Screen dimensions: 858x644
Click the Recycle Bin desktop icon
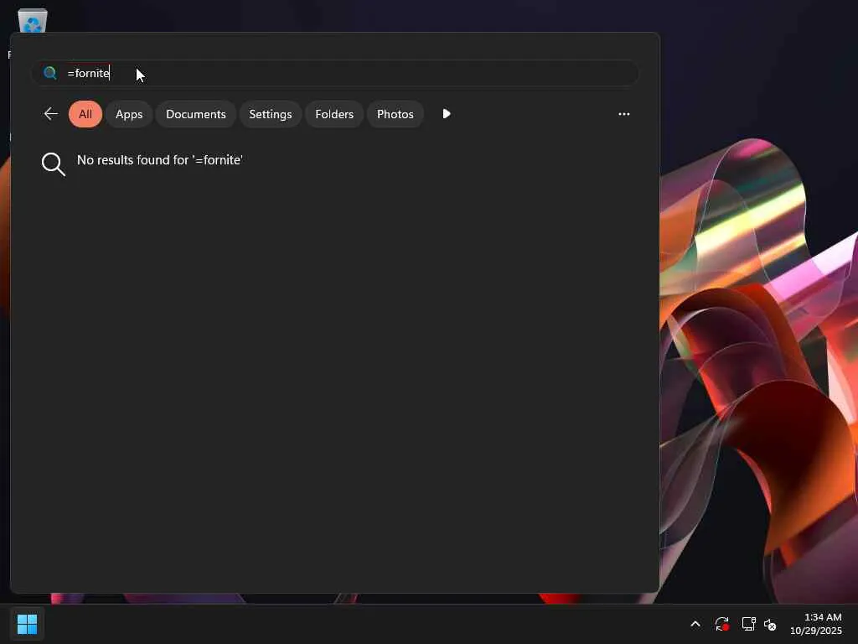pyautogui.click(x=33, y=20)
